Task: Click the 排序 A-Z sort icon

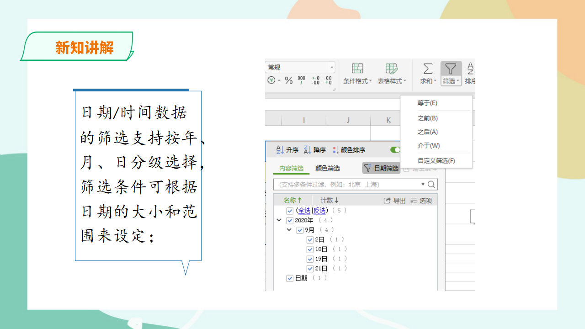Action: (x=471, y=69)
